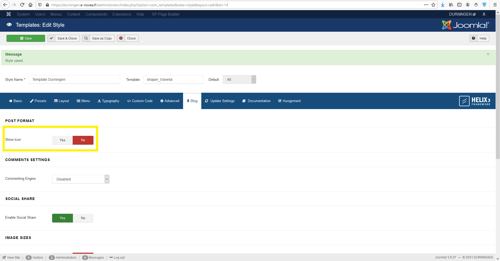Open SP Page Builder menu

point(166,14)
